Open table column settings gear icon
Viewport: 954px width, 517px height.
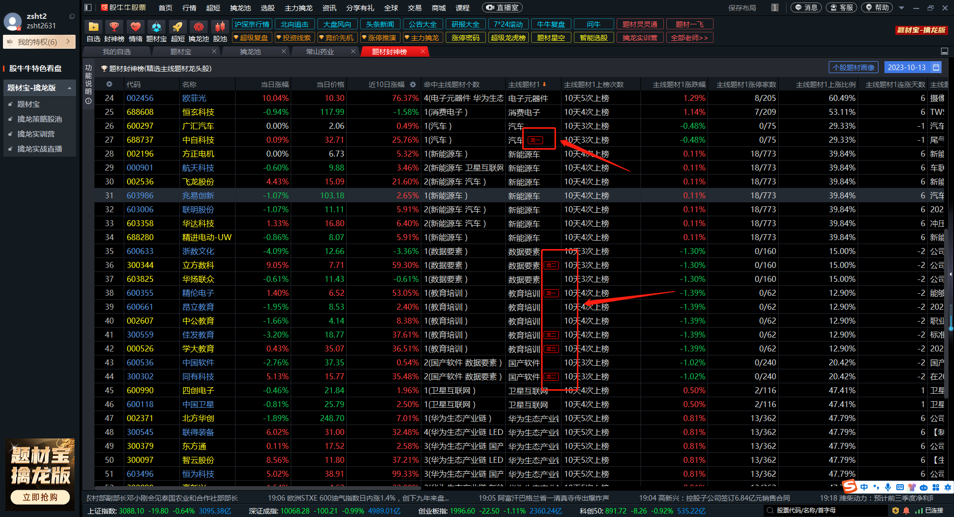109,85
